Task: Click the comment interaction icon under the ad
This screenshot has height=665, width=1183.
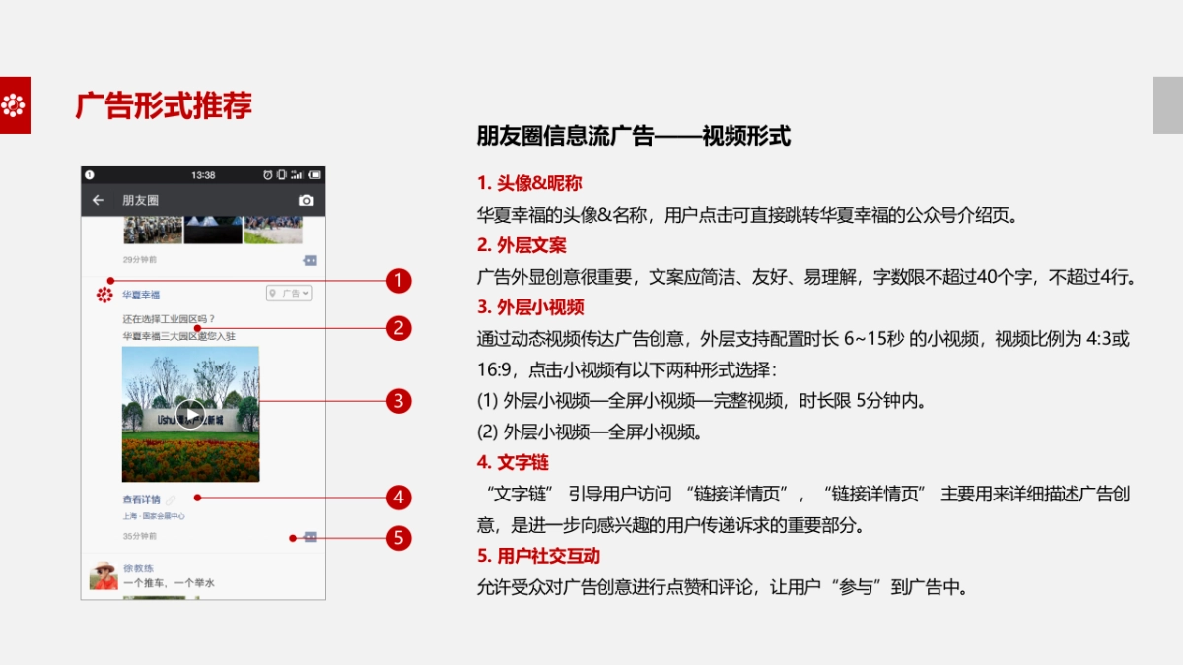Action: [x=311, y=537]
